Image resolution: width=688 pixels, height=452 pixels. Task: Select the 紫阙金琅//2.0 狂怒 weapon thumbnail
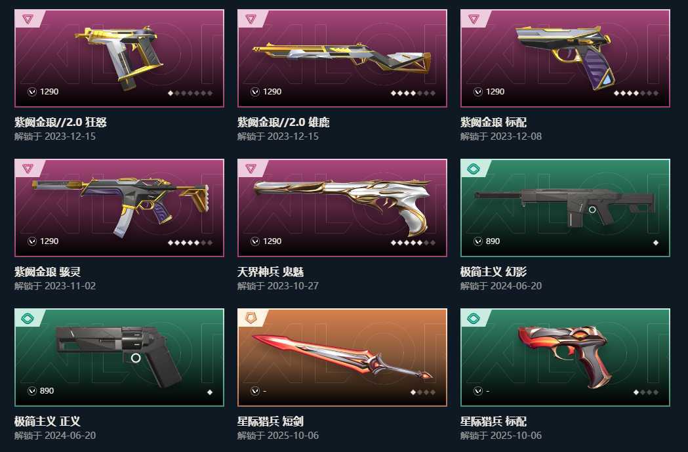(119, 58)
